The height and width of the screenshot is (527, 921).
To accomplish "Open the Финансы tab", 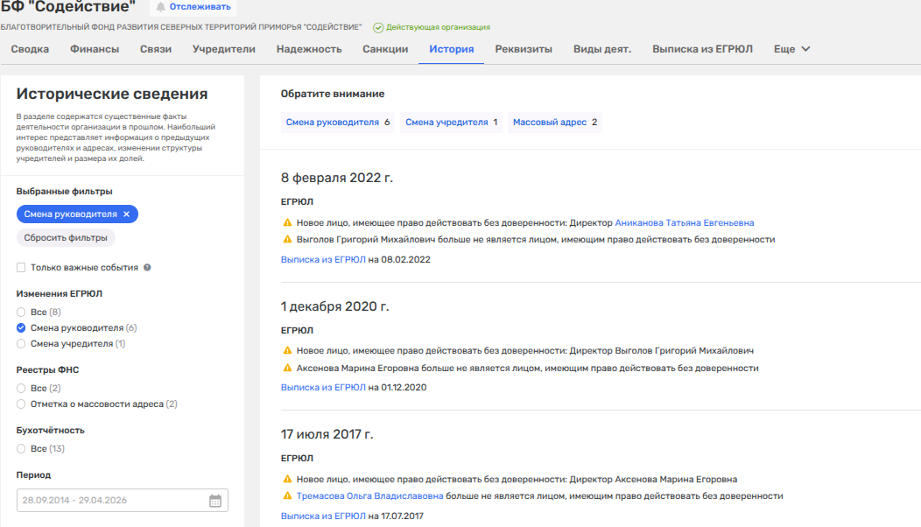I will (95, 49).
